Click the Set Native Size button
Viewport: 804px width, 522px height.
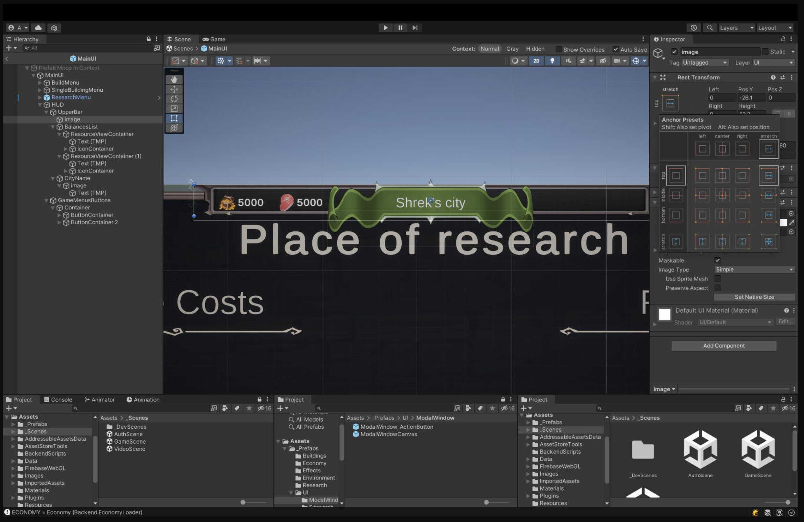pos(754,297)
